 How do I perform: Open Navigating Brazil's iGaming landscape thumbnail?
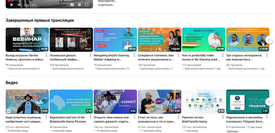(x=115, y=40)
